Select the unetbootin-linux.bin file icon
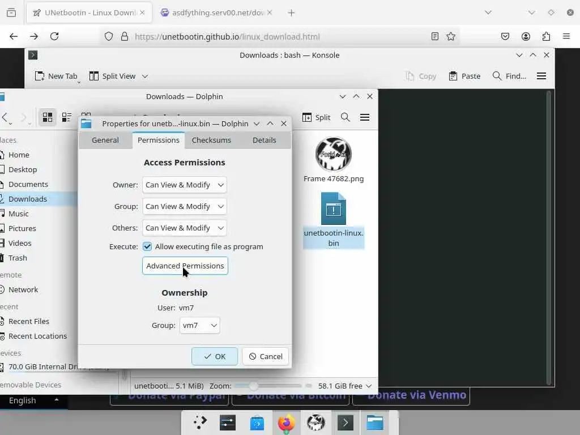Screen dimensions: 580x435 [333, 208]
